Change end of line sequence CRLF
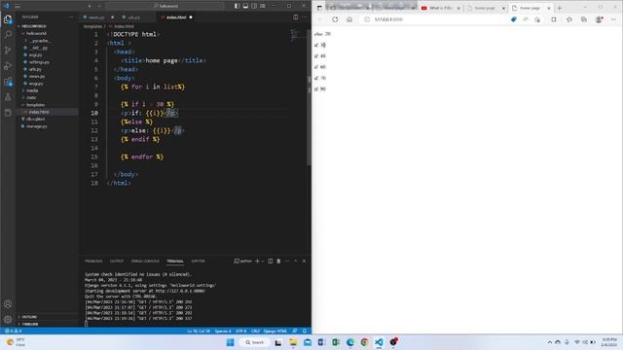Image resolution: width=623 pixels, height=350 pixels. [255, 331]
